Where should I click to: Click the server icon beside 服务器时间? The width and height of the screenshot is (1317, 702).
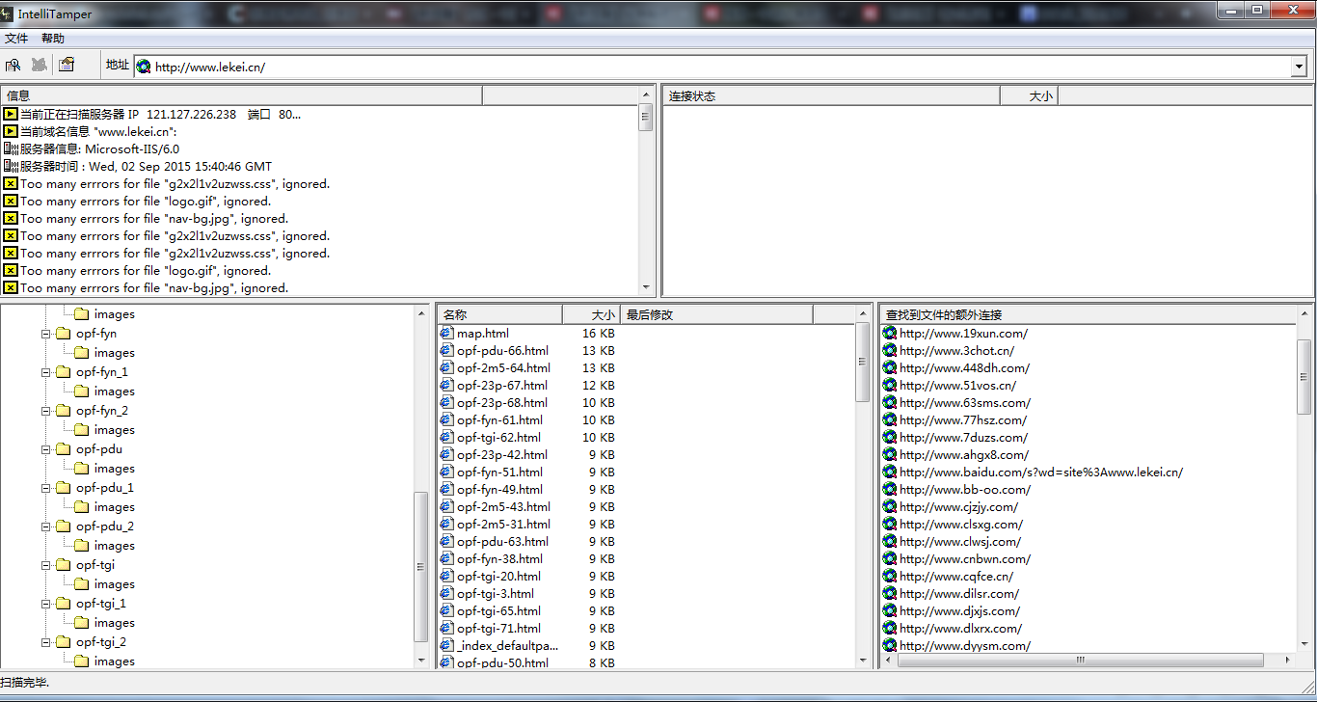tap(11, 166)
